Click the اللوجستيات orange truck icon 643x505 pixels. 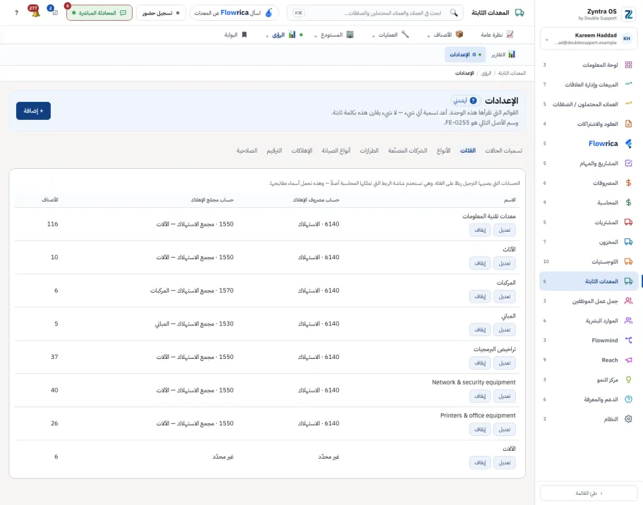pos(628,261)
